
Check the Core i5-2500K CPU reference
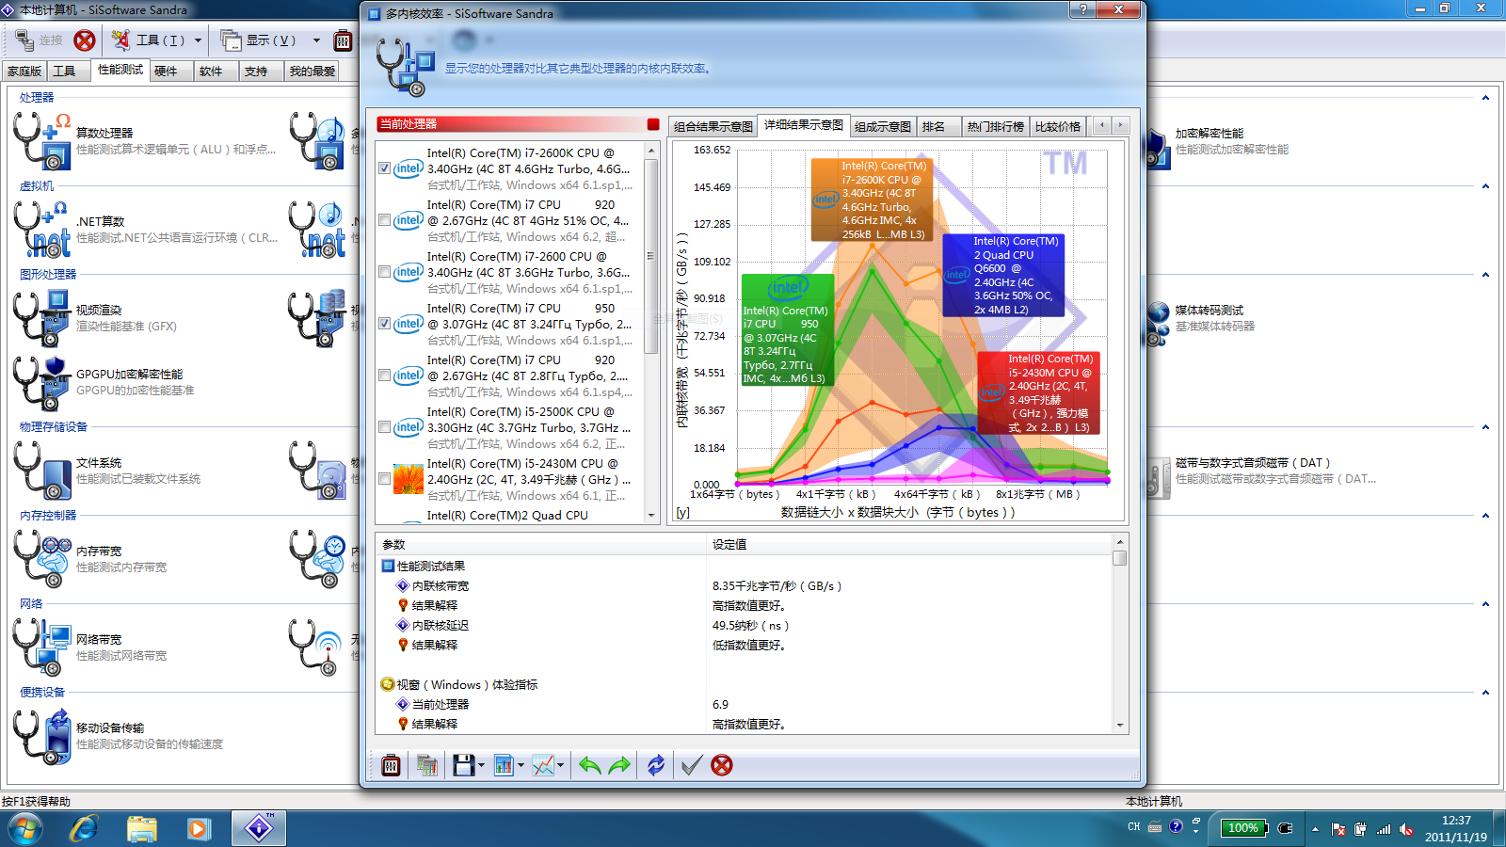(x=384, y=427)
